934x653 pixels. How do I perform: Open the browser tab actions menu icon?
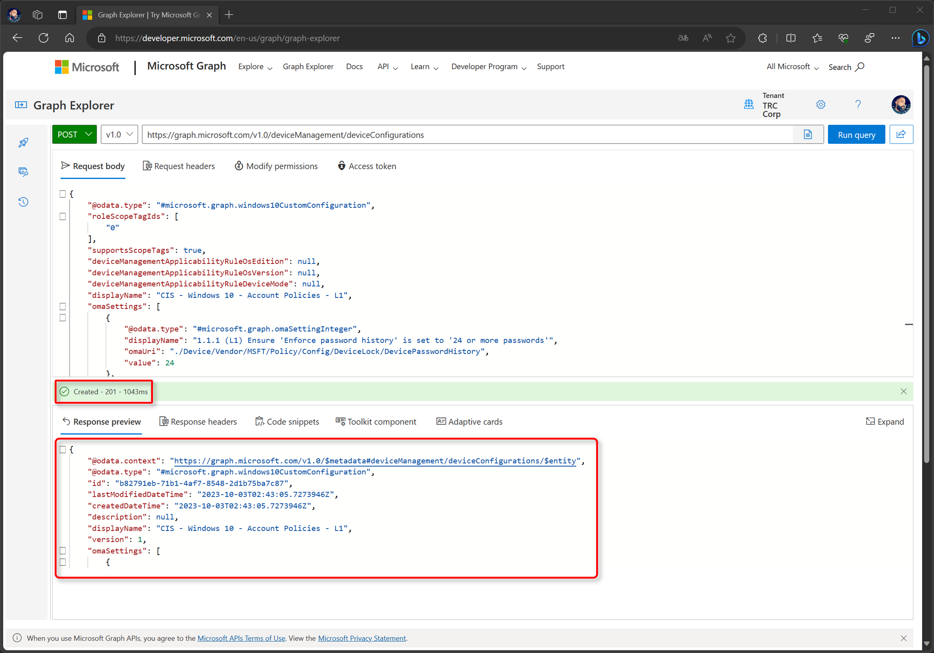[x=62, y=15]
